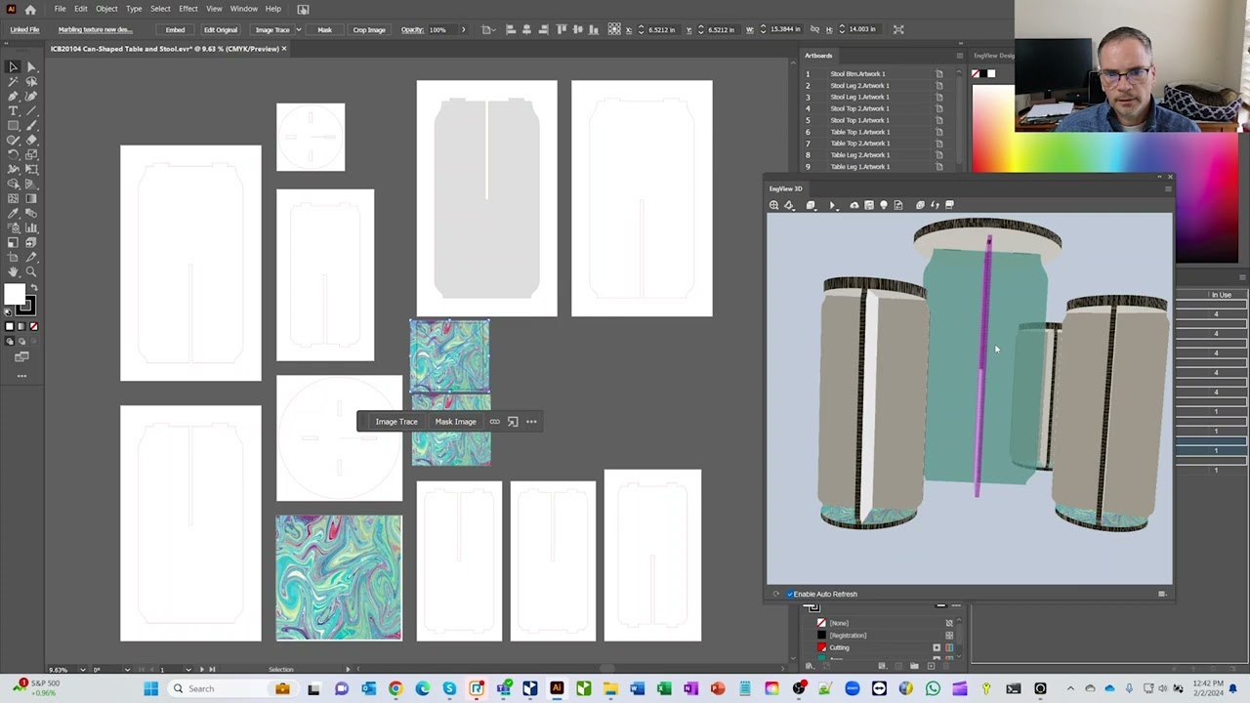This screenshot has width=1250, height=703.
Task: Choose the Zoom tool in toolbar
Action: 31,272
